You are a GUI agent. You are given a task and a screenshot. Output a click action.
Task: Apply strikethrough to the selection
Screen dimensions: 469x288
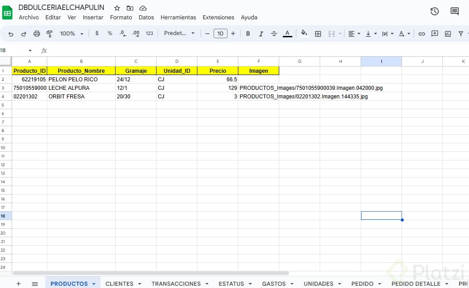pyautogui.click(x=274, y=33)
